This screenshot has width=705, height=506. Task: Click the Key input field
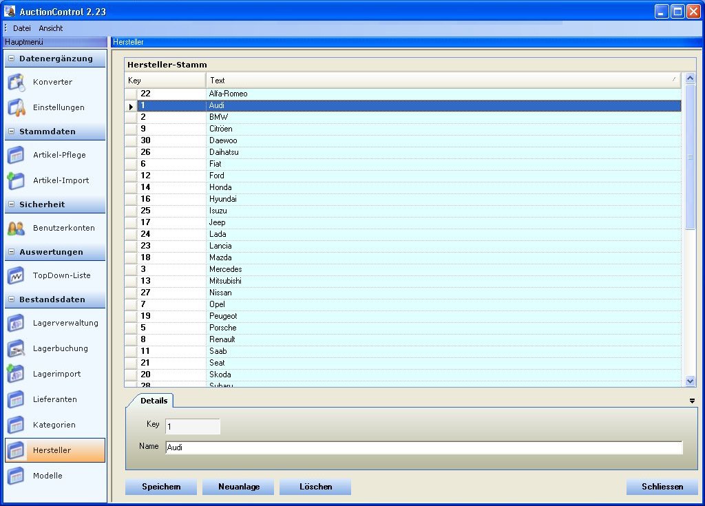pyautogui.click(x=193, y=426)
